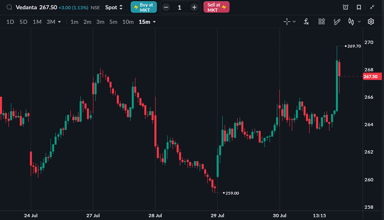This screenshot has width=384, height=220.
Task: Open the chart layout grid icon
Action: coord(322,21)
